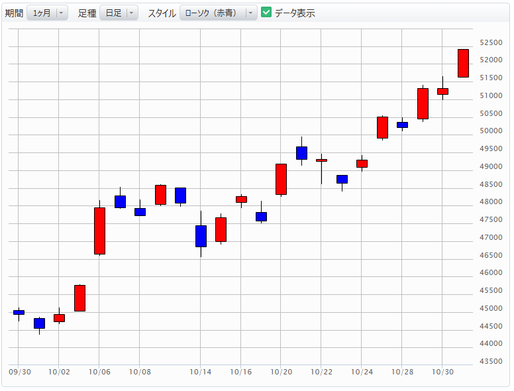
Task: Select the last red candle near 52000
Action: 463,63
